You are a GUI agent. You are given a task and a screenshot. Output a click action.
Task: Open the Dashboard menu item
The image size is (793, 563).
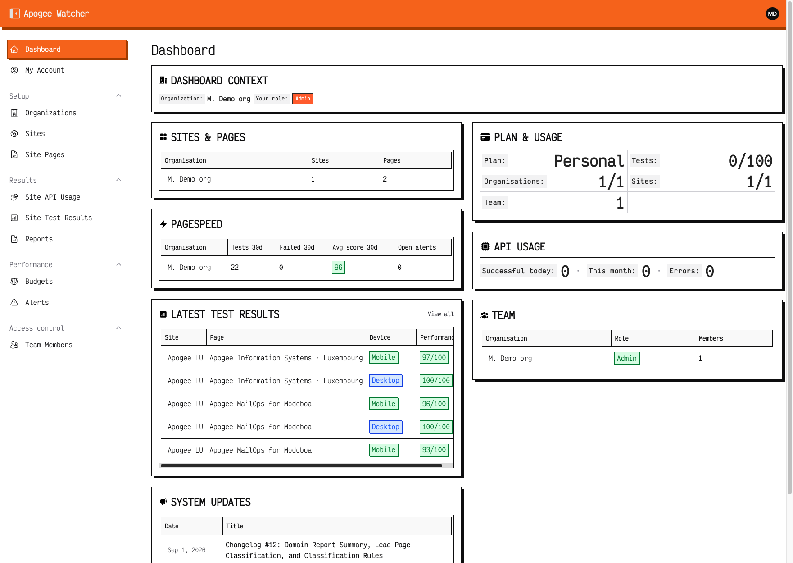pyautogui.click(x=67, y=50)
